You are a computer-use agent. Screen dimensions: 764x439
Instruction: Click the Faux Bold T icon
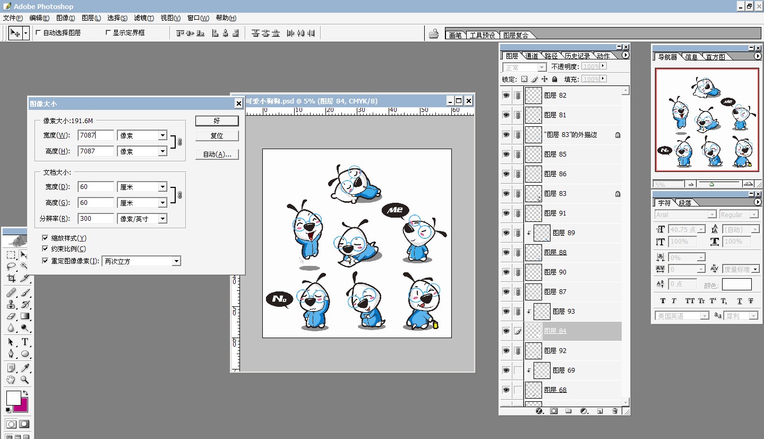[x=663, y=301]
